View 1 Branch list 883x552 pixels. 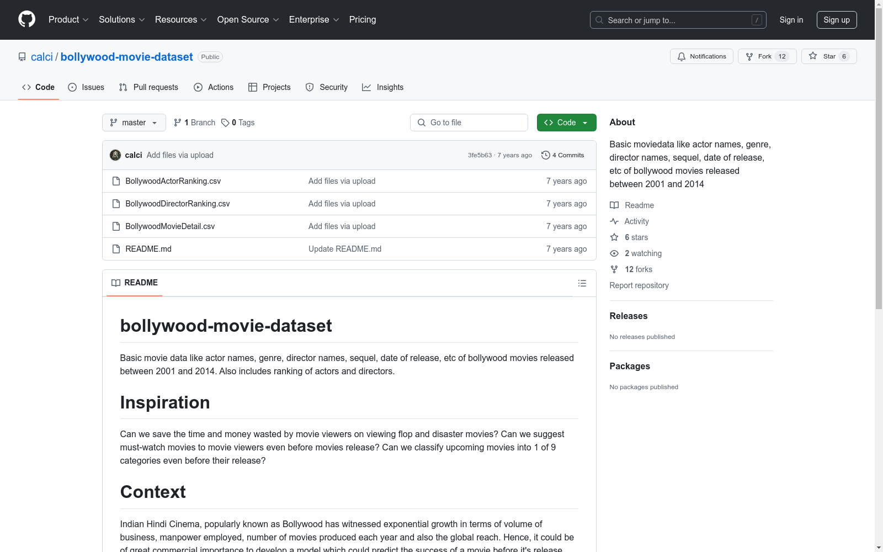point(194,123)
